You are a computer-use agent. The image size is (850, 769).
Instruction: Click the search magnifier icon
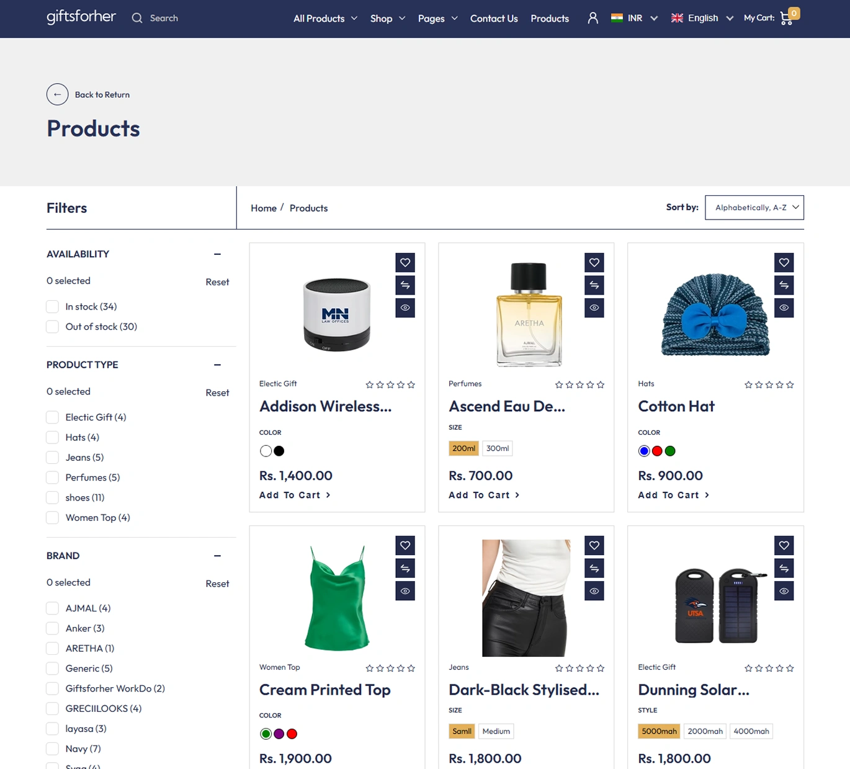[137, 18]
